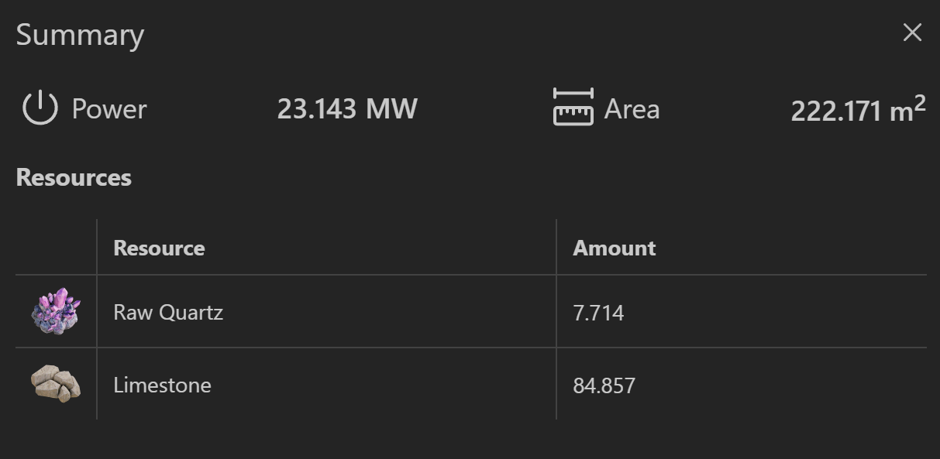Click the Summary panel title
Viewport: 940px width, 459px height.
[80, 36]
